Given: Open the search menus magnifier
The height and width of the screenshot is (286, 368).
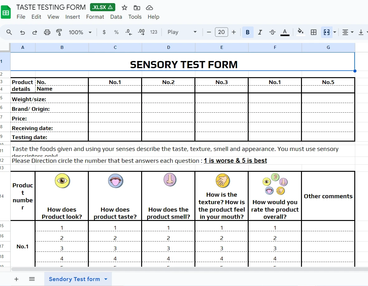Looking at the screenshot, I should [9, 32].
